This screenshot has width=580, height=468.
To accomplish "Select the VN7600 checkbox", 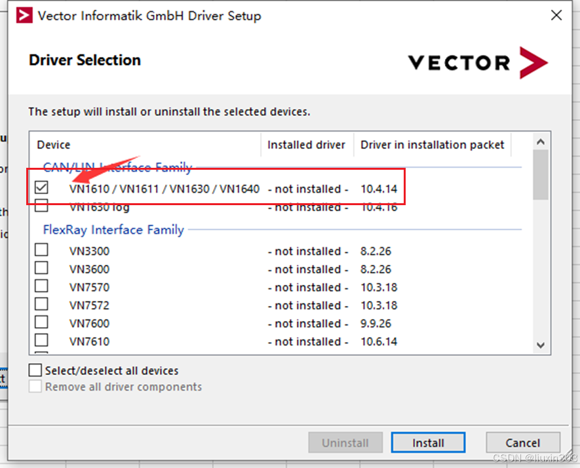I will 41,322.
